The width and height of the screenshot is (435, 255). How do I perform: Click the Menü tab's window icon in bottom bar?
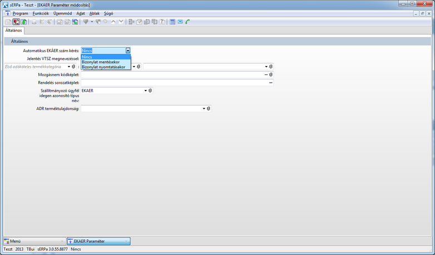tap(6, 241)
